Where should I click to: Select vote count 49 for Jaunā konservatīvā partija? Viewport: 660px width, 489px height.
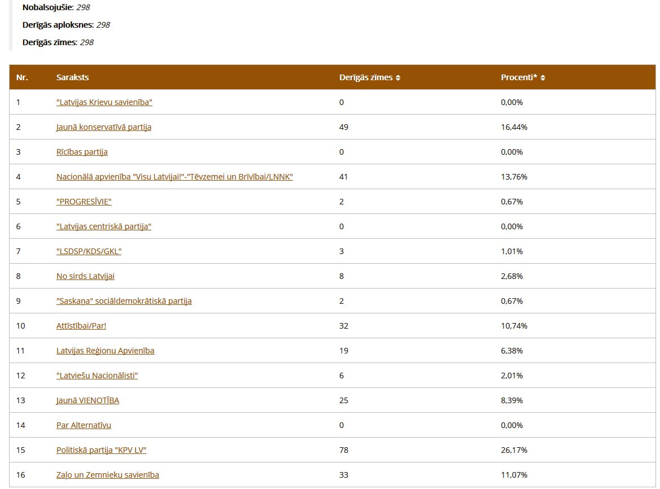[343, 127]
